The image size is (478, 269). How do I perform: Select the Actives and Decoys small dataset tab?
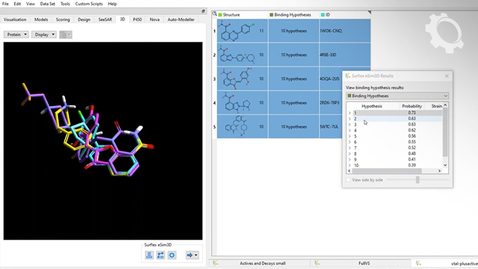click(x=262, y=263)
